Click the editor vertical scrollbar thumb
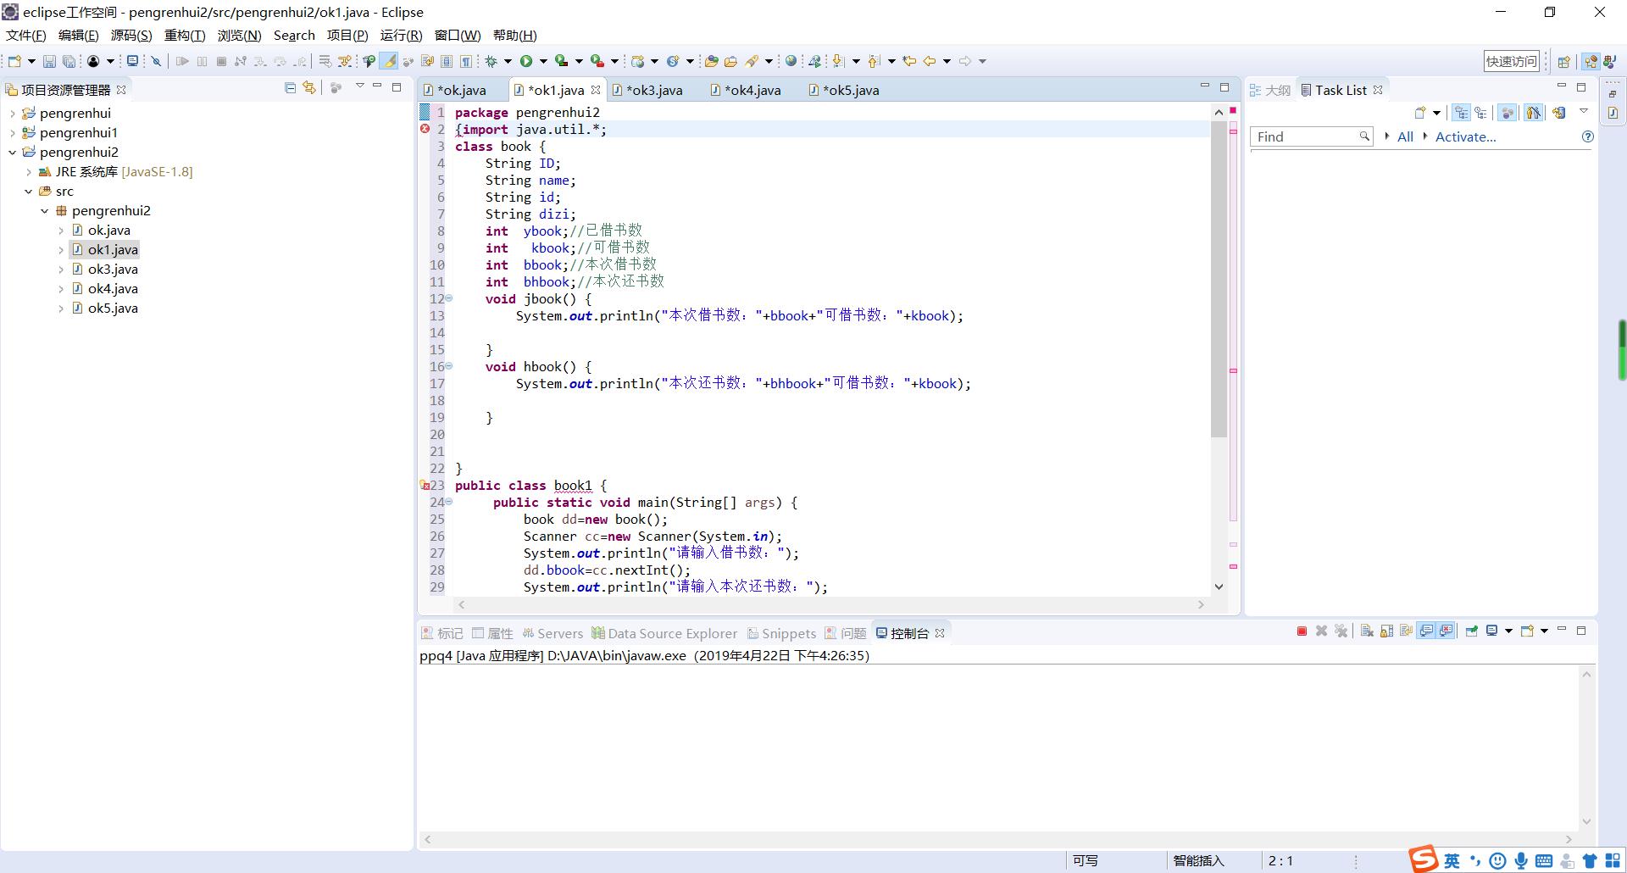The image size is (1627, 873). [1219, 280]
